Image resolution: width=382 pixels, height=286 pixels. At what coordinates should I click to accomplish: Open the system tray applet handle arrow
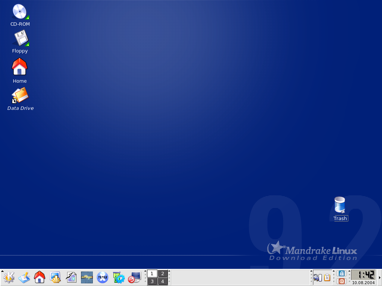coord(311,271)
